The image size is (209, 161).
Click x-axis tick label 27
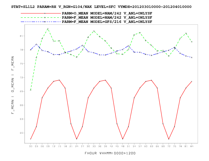82,146
